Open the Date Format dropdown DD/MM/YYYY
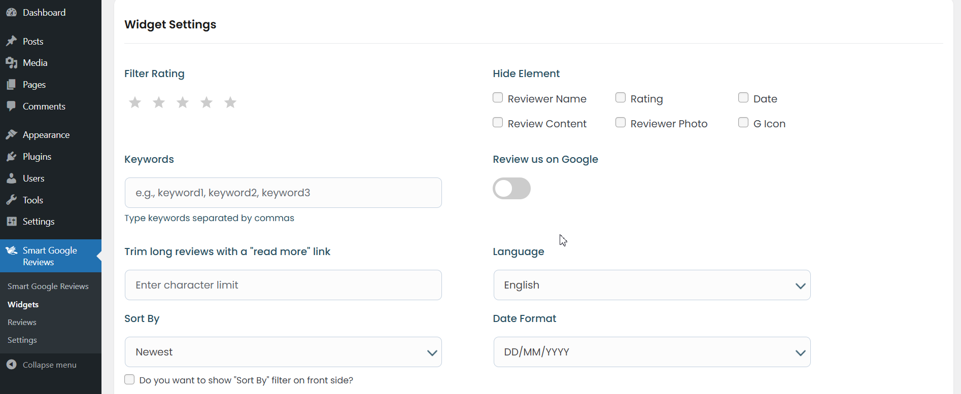This screenshot has width=961, height=394. tap(652, 352)
